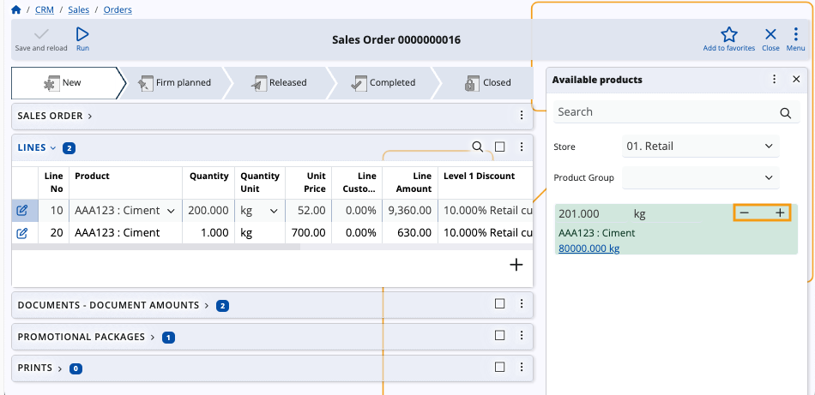Click the 200.000 quantity cell

pyautogui.click(x=208, y=211)
